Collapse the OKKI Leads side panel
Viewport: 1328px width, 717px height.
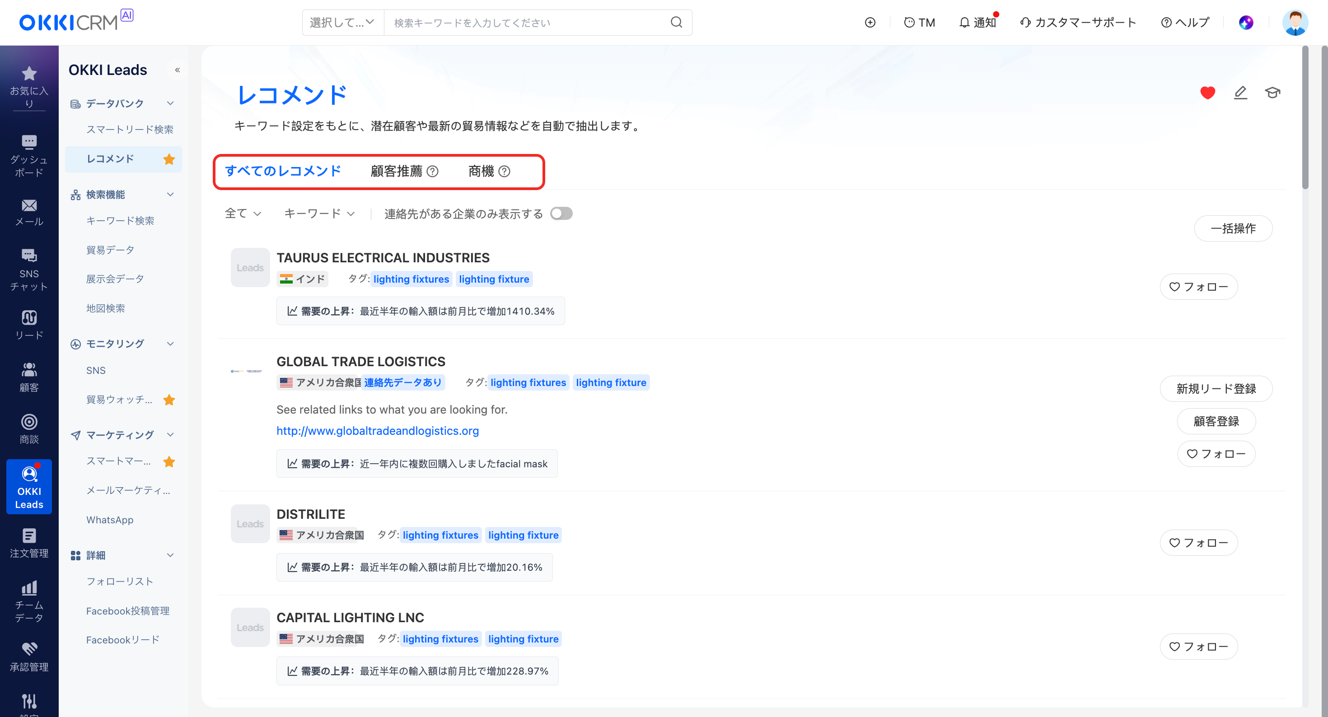tap(178, 70)
